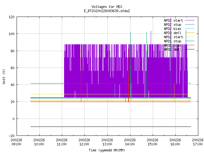
Task: Click the 16:00 time axis label
Action: (175, 142)
